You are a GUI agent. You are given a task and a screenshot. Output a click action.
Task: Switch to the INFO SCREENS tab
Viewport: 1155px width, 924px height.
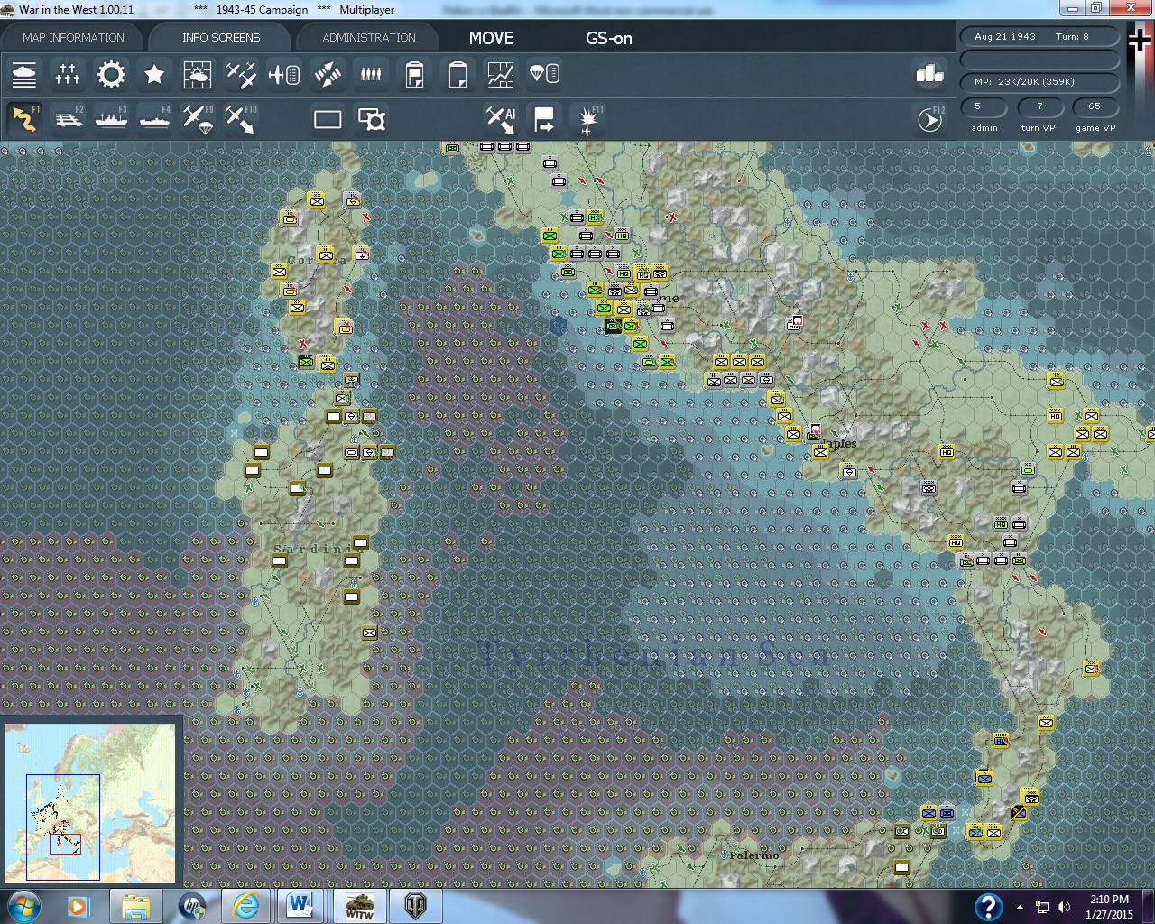pos(221,37)
